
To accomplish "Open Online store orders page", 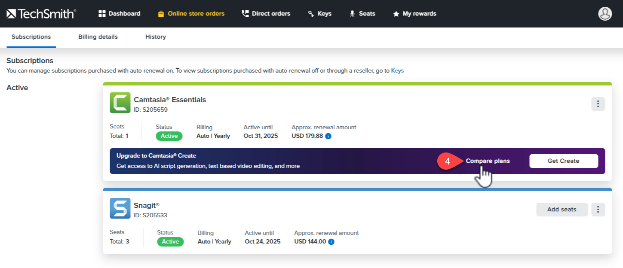I will point(191,14).
